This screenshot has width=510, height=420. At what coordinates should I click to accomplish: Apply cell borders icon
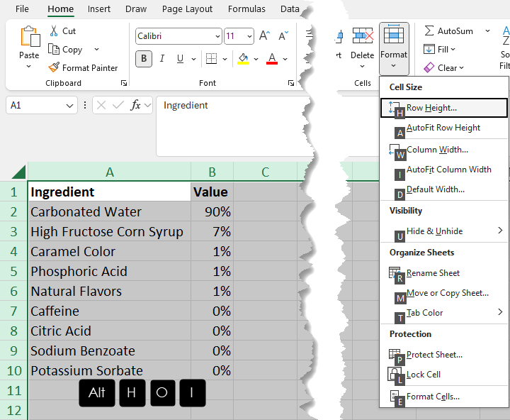(211, 59)
